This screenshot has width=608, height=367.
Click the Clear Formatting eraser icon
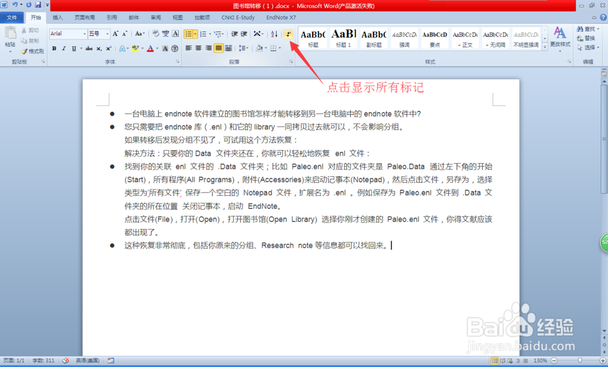point(156,34)
